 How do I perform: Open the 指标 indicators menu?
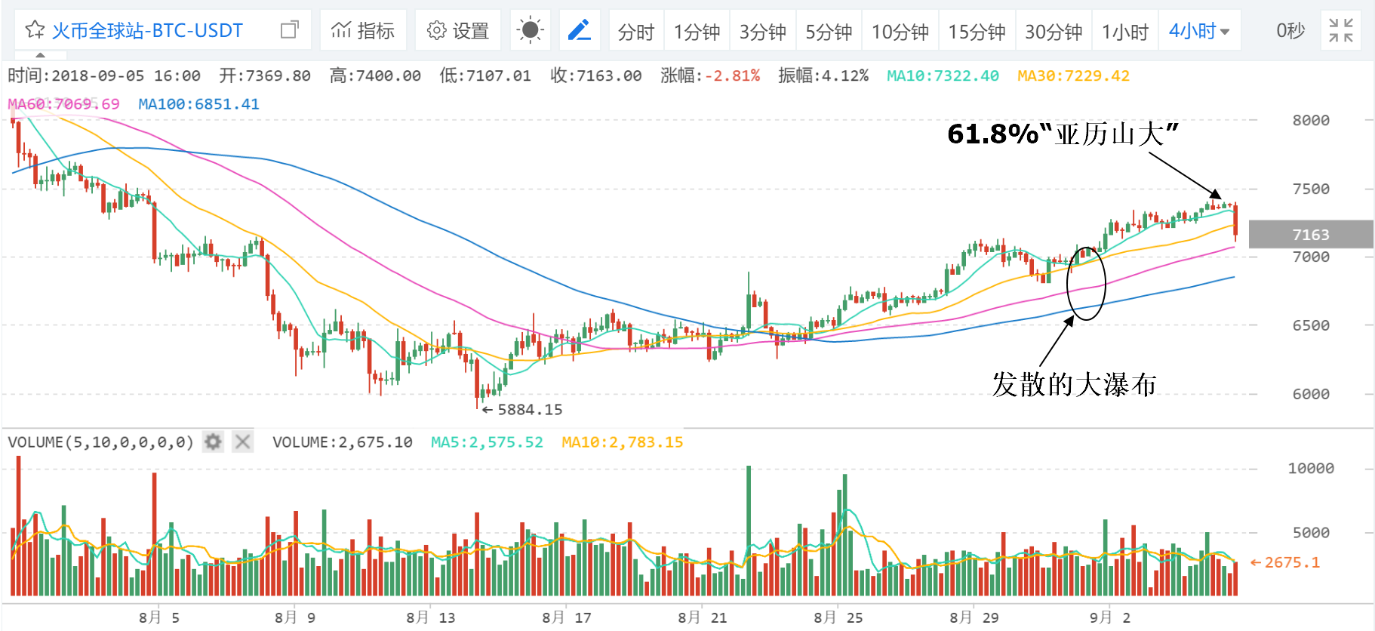[363, 30]
